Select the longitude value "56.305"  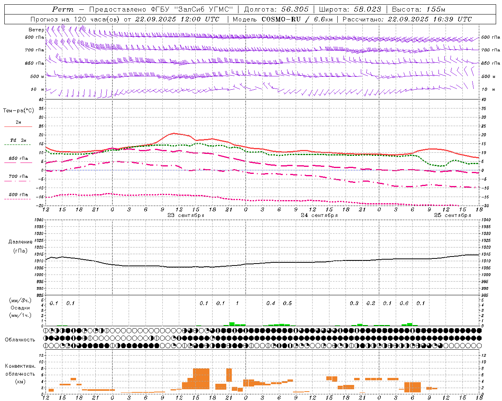[x=295, y=9]
